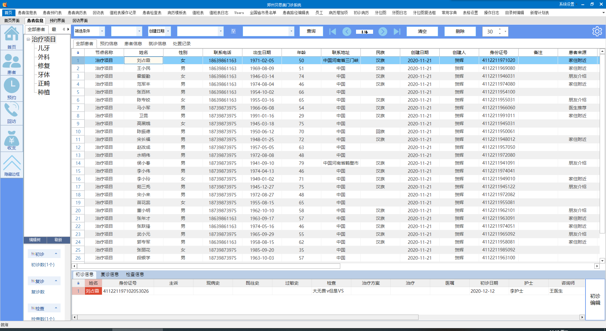The width and height of the screenshot is (606, 331).
Task: Open the 患者信息表 menu
Action: coord(27,13)
